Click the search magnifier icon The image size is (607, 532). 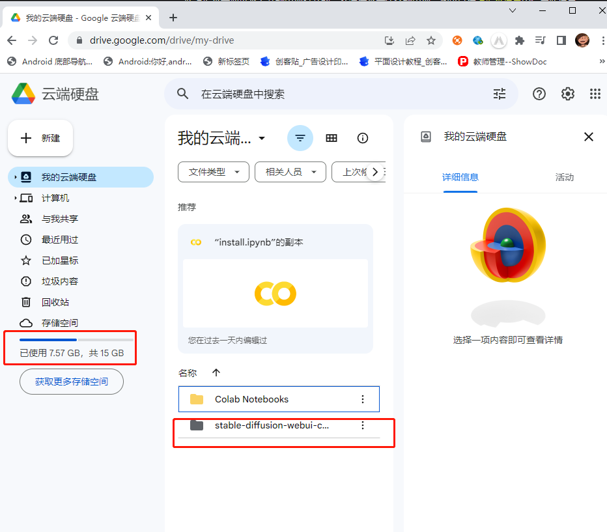click(182, 94)
